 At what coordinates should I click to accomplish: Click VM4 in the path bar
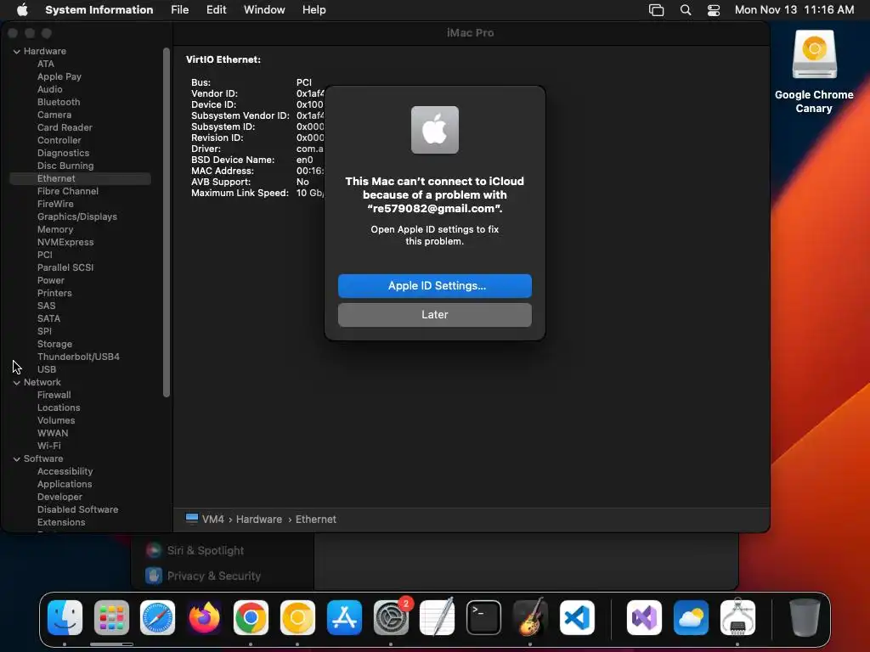pos(213,519)
